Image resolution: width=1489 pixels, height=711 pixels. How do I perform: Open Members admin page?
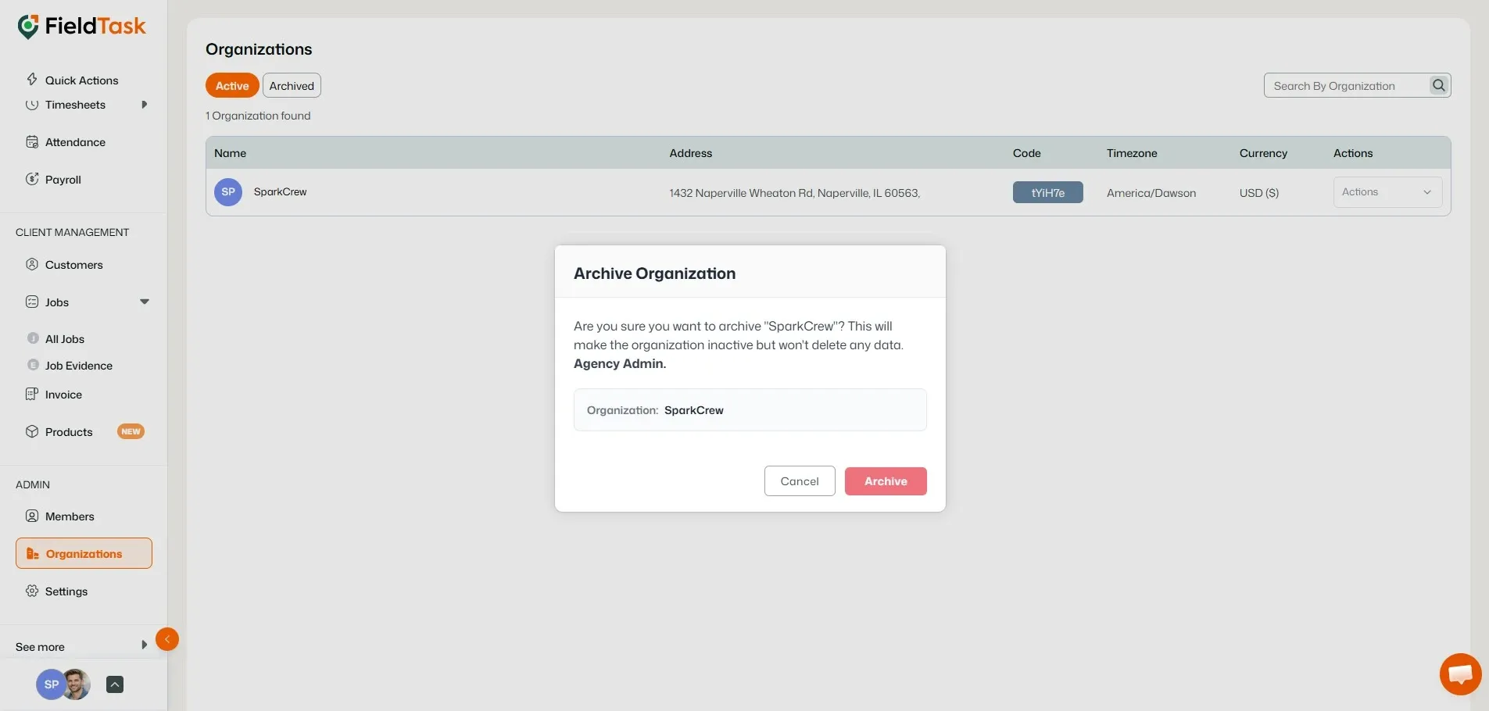pyautogui.click(x=70, y=516)
